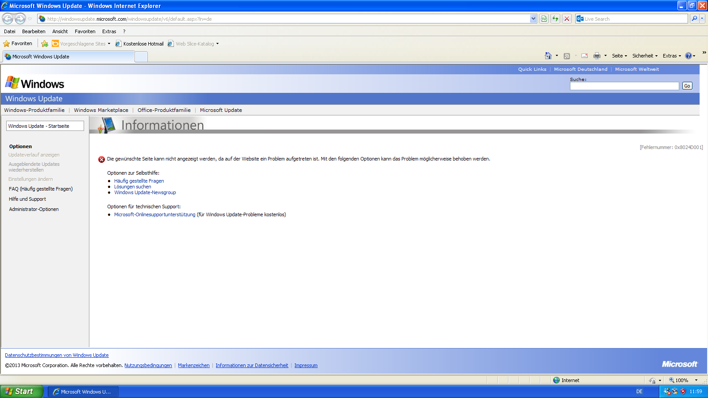Open the recent pages dropdown arrow

pyautogui.click(x=30, y=19)
